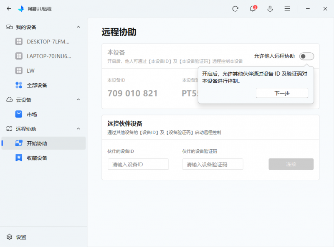Go back with the arrow button
334x247 pixels.
8,8
